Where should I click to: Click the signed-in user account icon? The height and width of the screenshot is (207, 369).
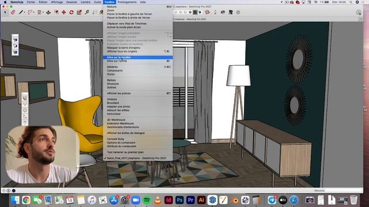click(x=359, y=12)
